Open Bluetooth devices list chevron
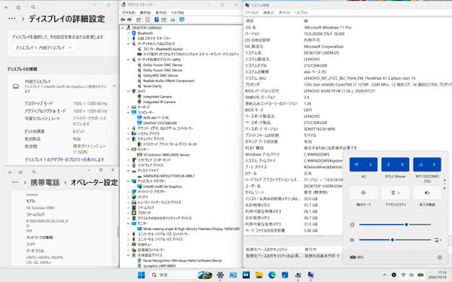 click(x=402, y=165)
